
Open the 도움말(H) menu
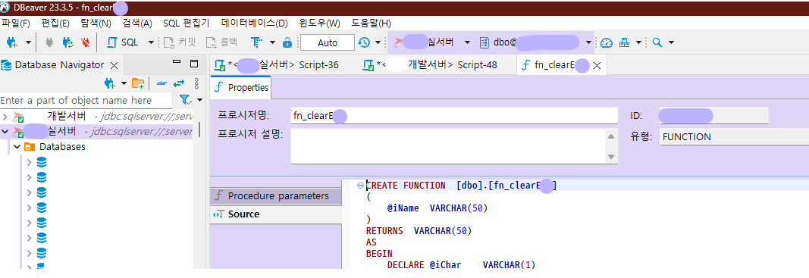point(371,23)
